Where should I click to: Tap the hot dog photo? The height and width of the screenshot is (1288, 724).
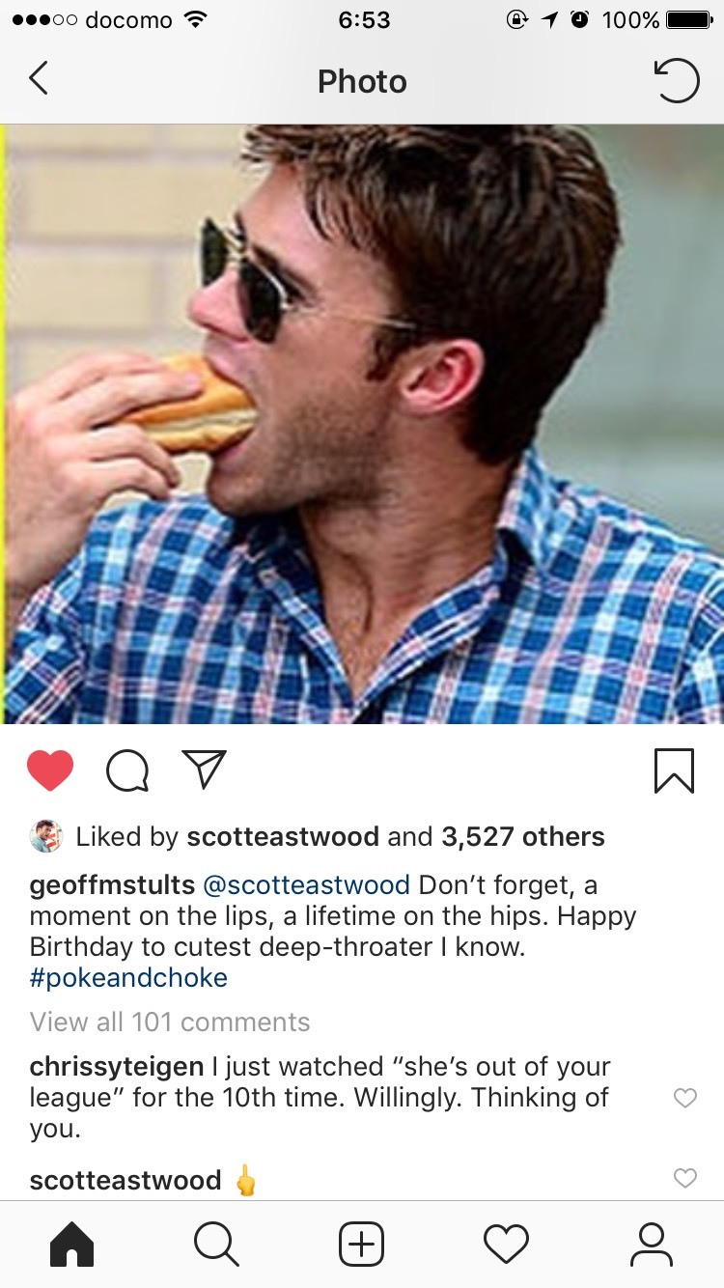pos(362,424)
